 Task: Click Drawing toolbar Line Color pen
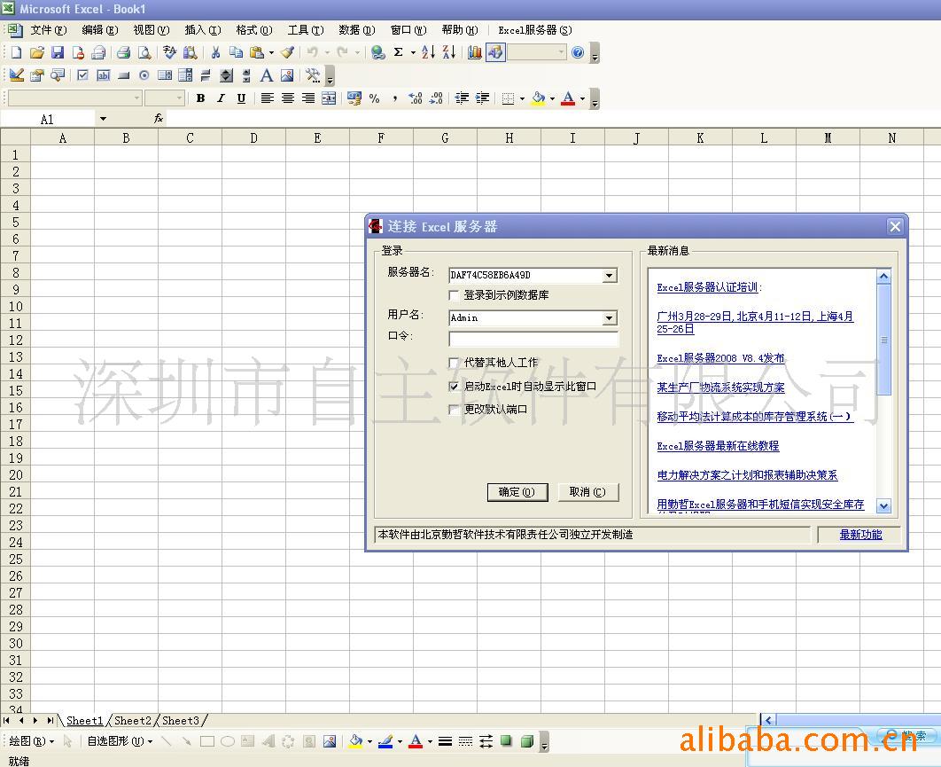385,742
